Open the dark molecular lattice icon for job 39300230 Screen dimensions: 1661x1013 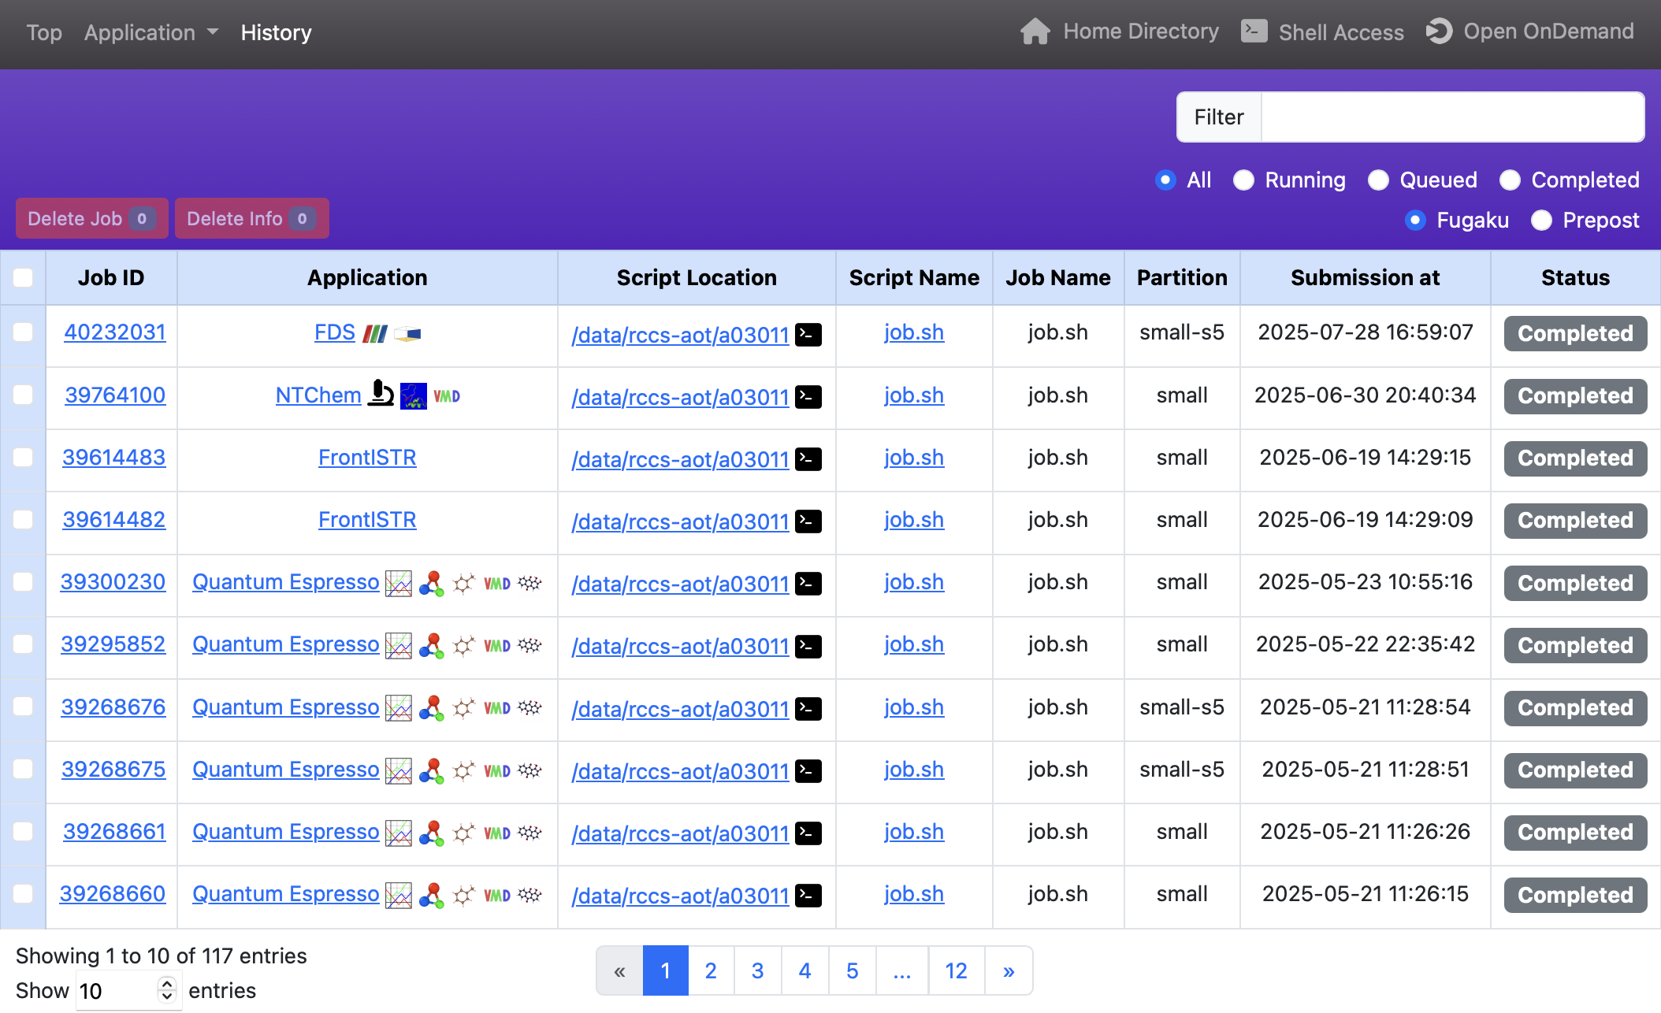pyautogui.click(x=530, y=583)
